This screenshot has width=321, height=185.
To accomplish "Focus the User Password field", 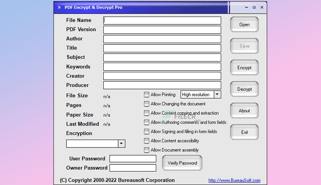I will [133, 159].
